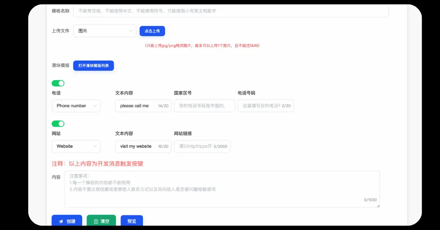440x230 pixels.
Task: Edit the 'please call me' text field
Action: click(x=143, y=106)
